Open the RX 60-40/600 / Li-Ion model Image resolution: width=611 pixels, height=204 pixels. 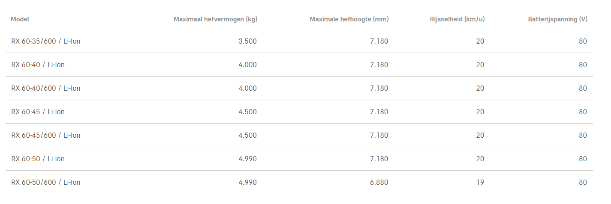click(x=46, y=89)
